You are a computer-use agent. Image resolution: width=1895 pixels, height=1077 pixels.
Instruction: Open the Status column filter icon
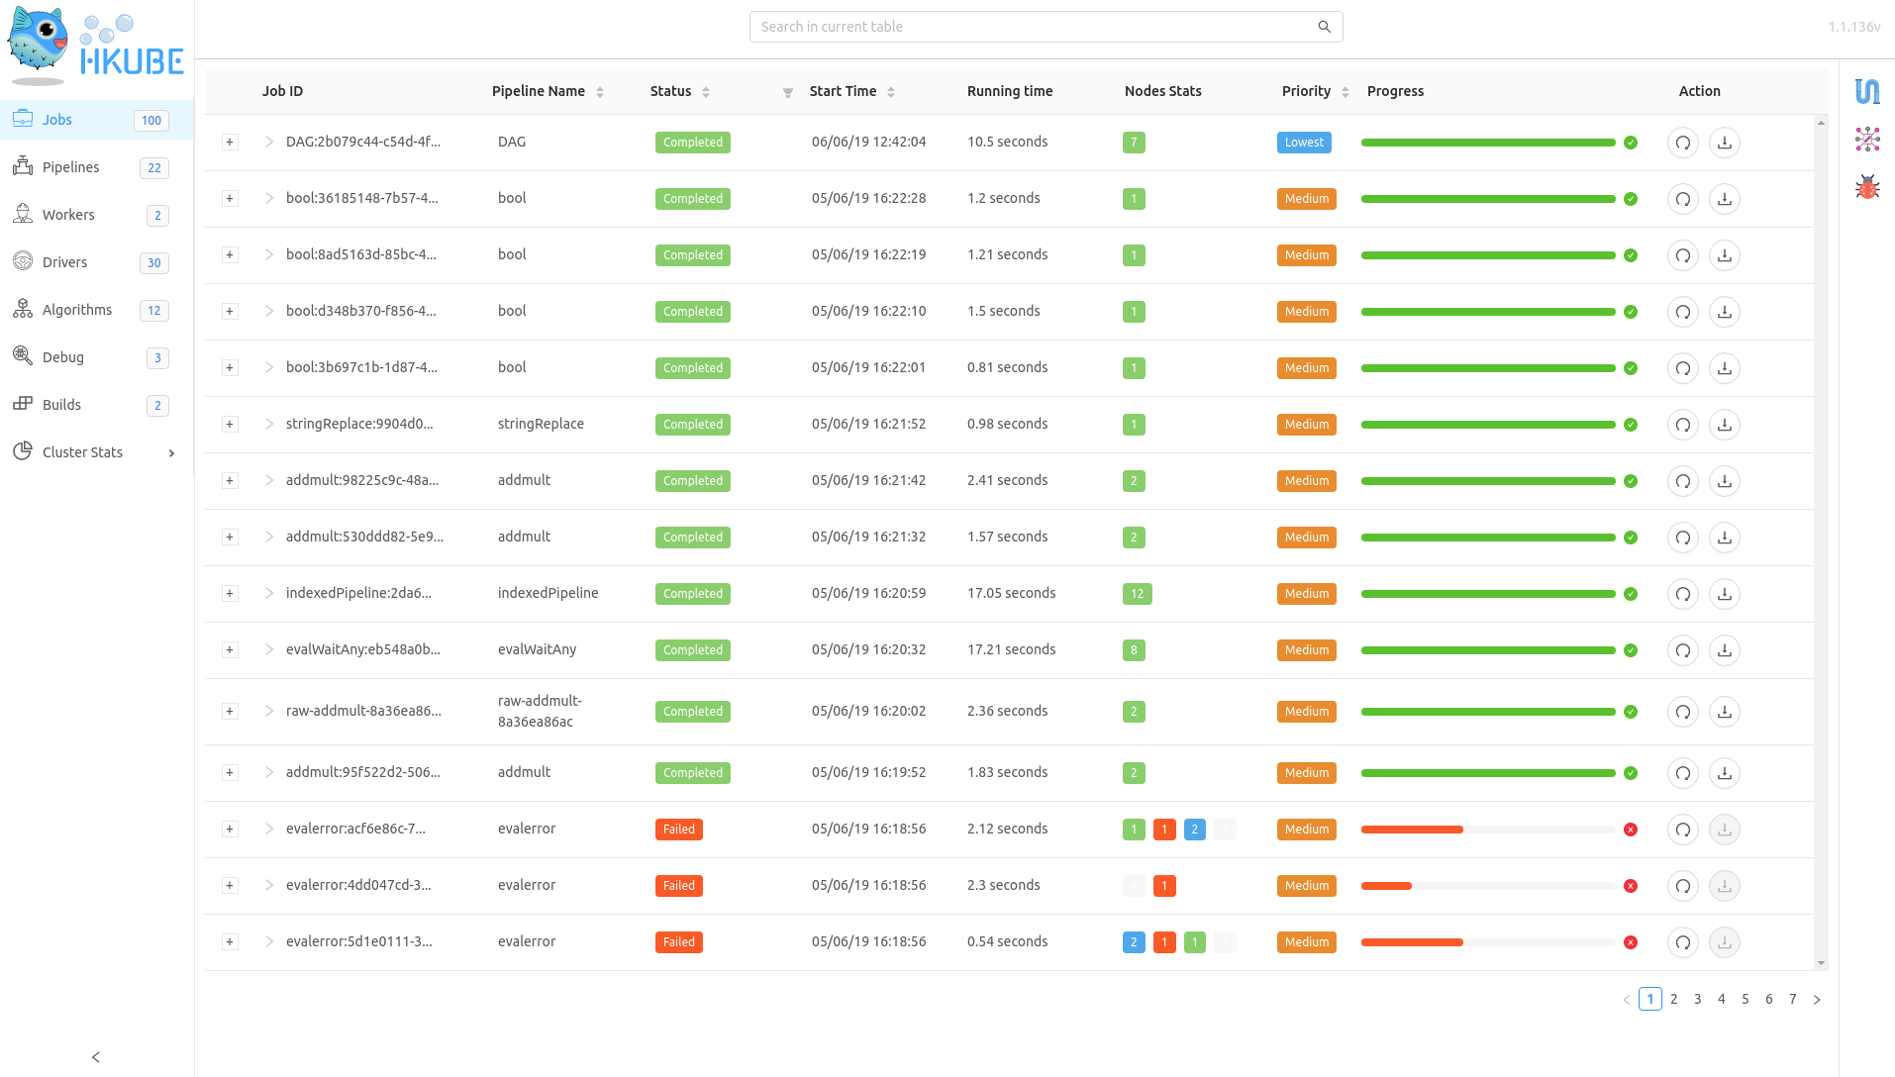click(788, 92)
